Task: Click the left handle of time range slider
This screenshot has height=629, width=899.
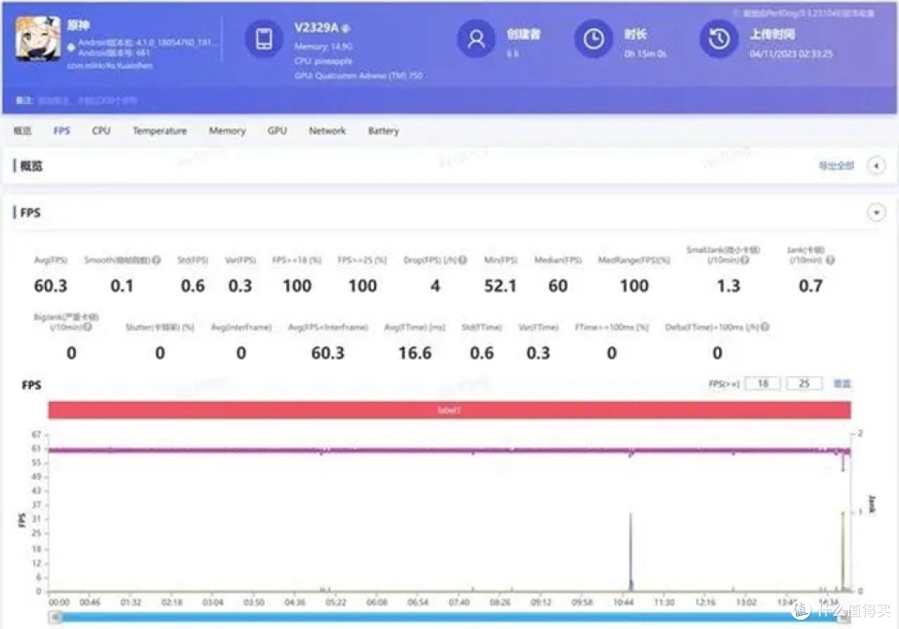Action: (56, 617)
